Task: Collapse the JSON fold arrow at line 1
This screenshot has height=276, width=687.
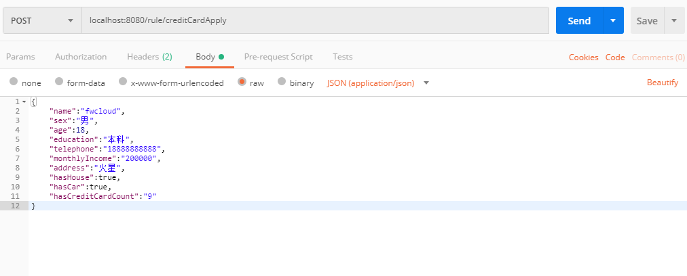Action: [x=24, y=101]
